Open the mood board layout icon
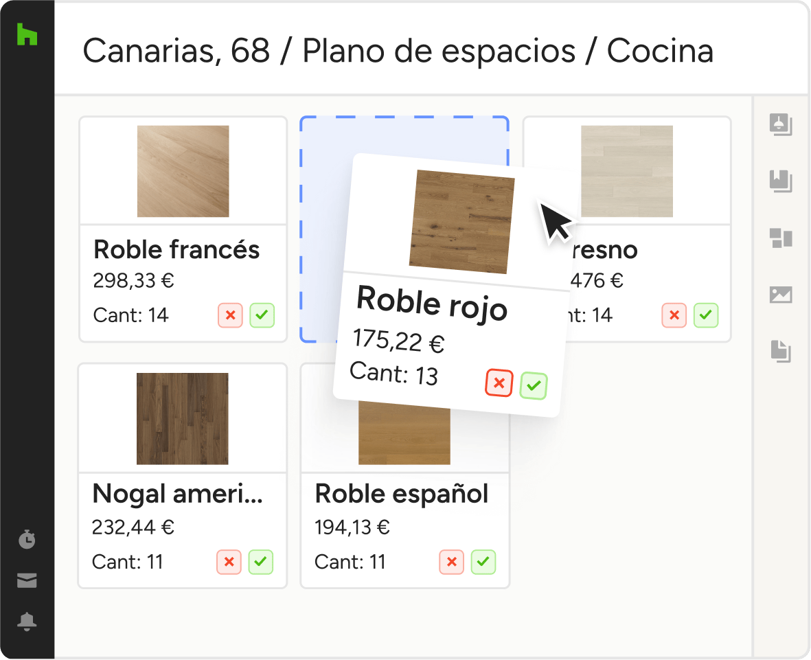The height and width of the screenshot is (660, 811). click(x=781, y=238)
